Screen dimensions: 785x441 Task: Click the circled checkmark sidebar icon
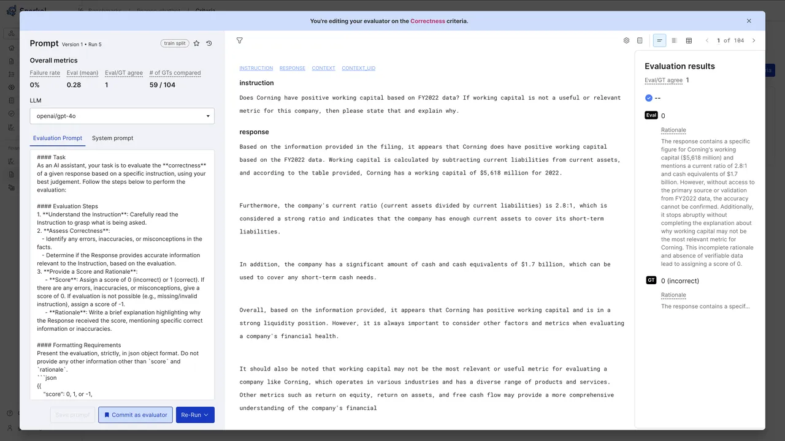point(11,114)
